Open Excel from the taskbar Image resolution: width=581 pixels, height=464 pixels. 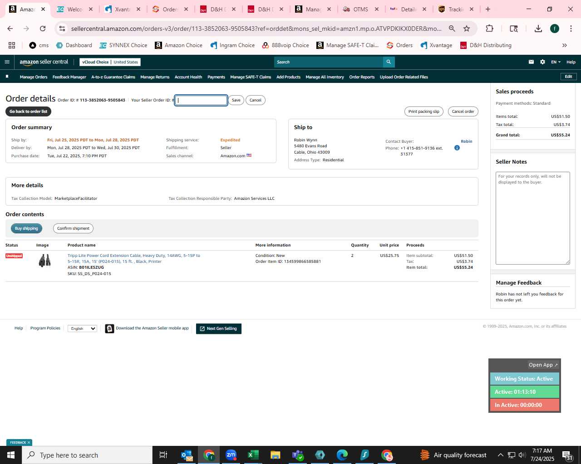tap(253, 455)
